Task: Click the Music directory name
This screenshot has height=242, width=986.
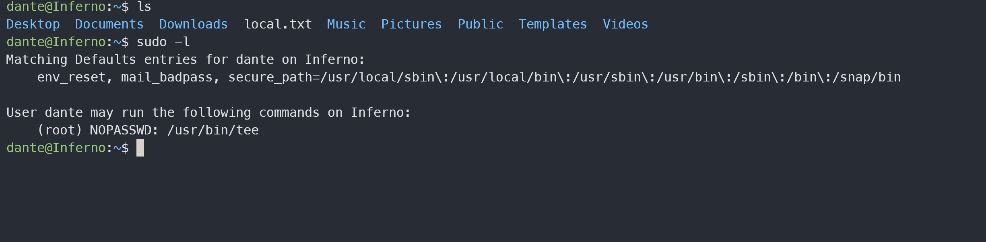Action: [x=347, y=24]
